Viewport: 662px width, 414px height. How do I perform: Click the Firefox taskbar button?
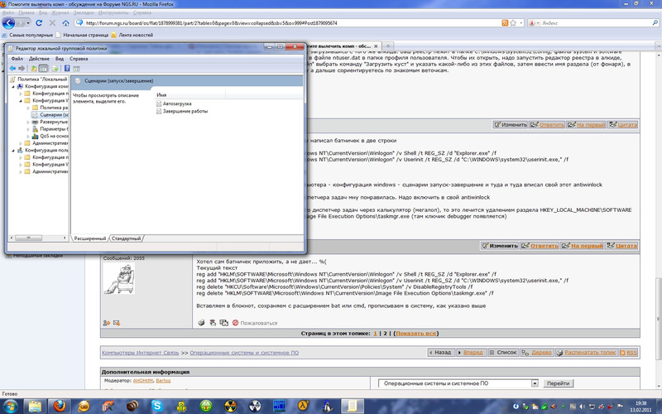pyautogui.click(x=60, y=407)
